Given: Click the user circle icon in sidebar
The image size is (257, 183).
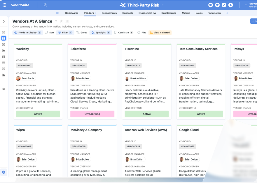Looking at the screenshot, I should point(4,89).
